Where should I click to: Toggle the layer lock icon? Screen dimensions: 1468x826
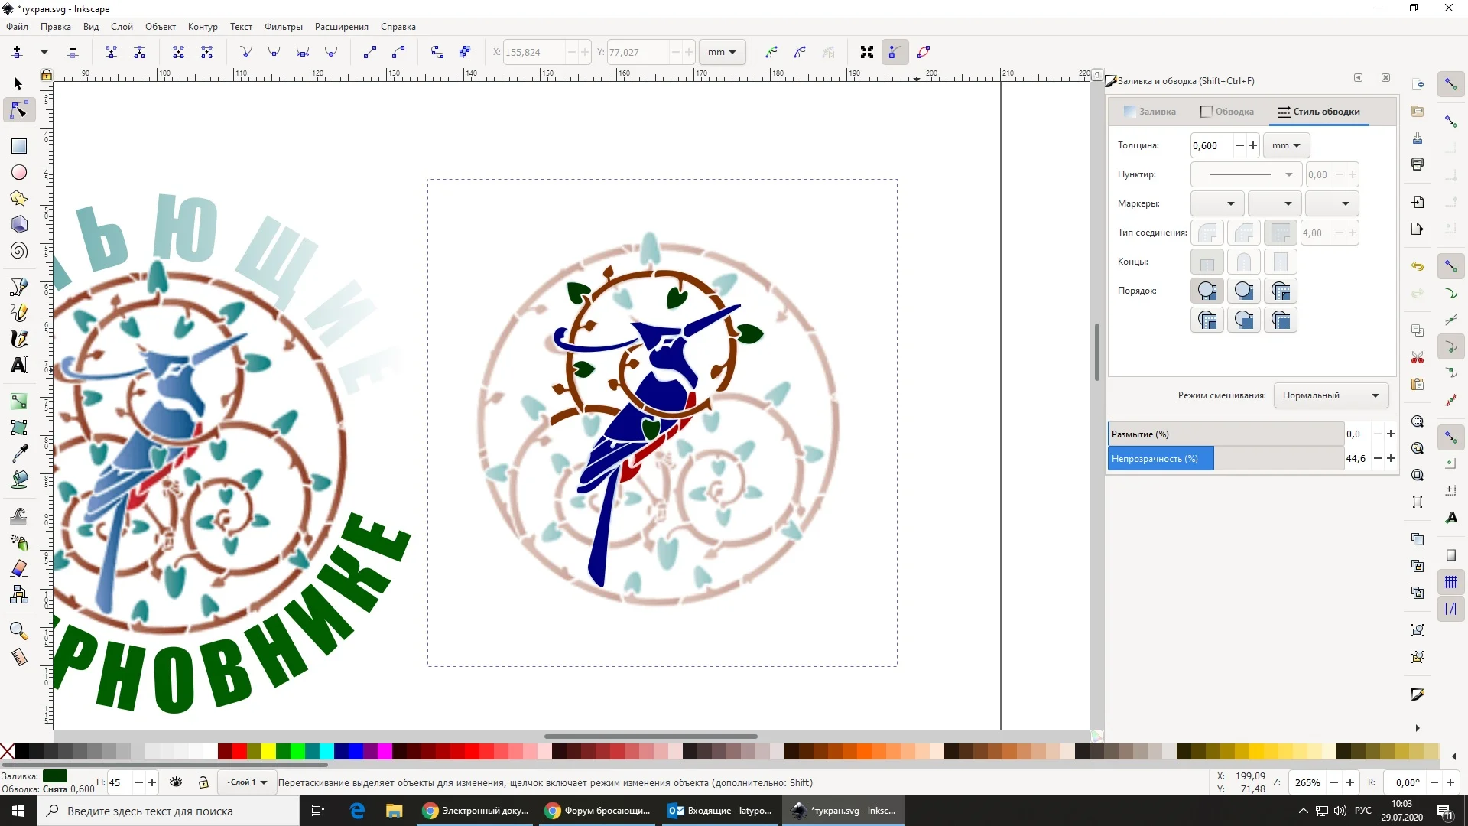click(203, 782)
